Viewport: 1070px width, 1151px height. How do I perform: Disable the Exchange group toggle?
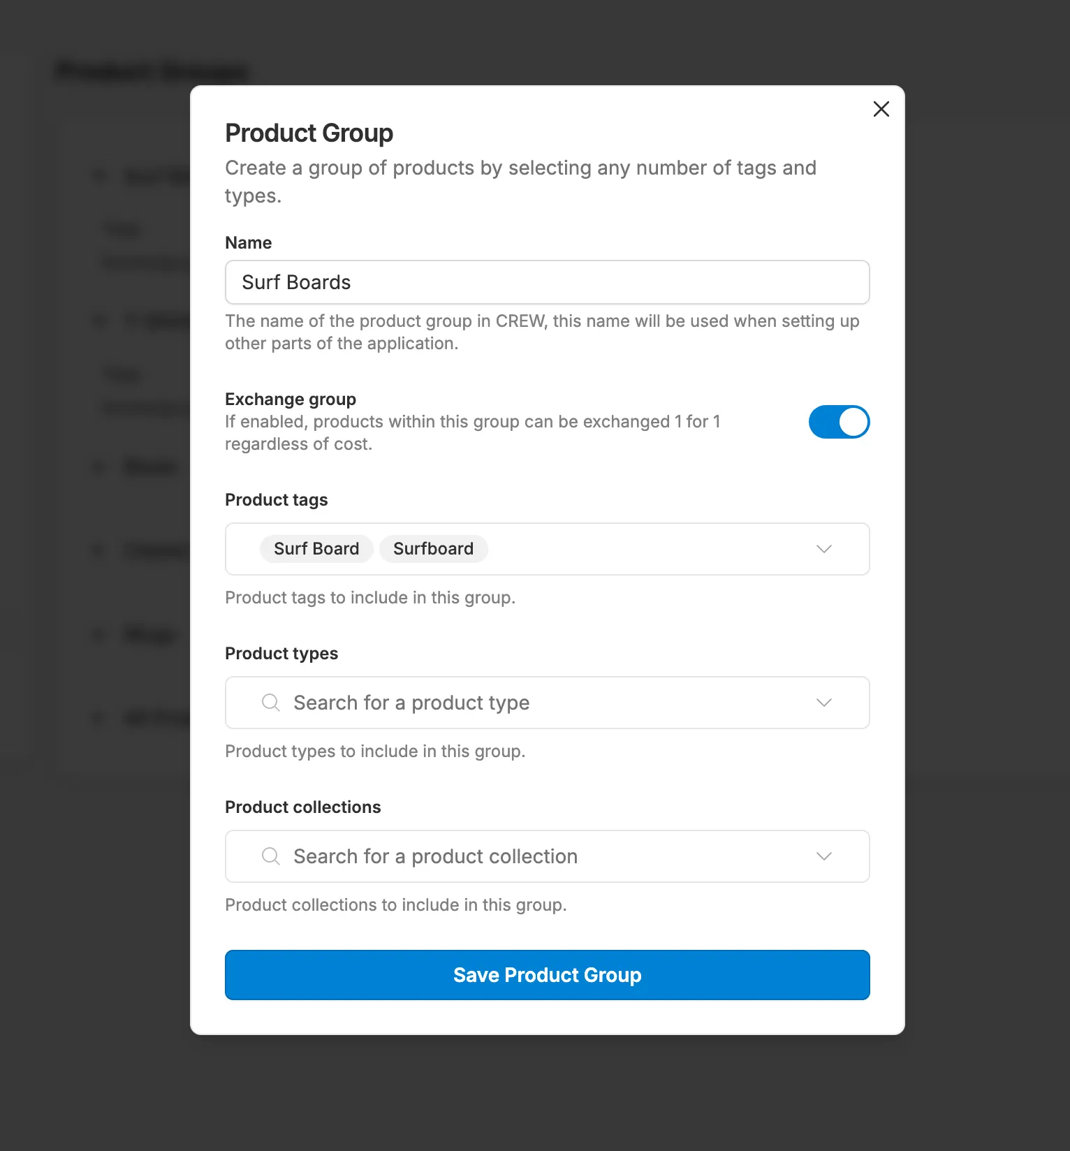point(839,422)
